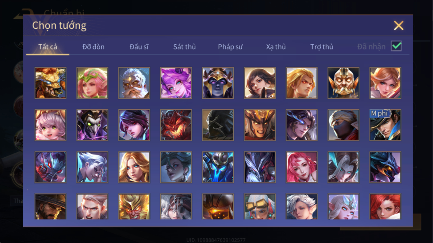The image size is (433, 243).
Task: Switch to the 'Đỡ đòn' tab
Action: pos(93,47)
